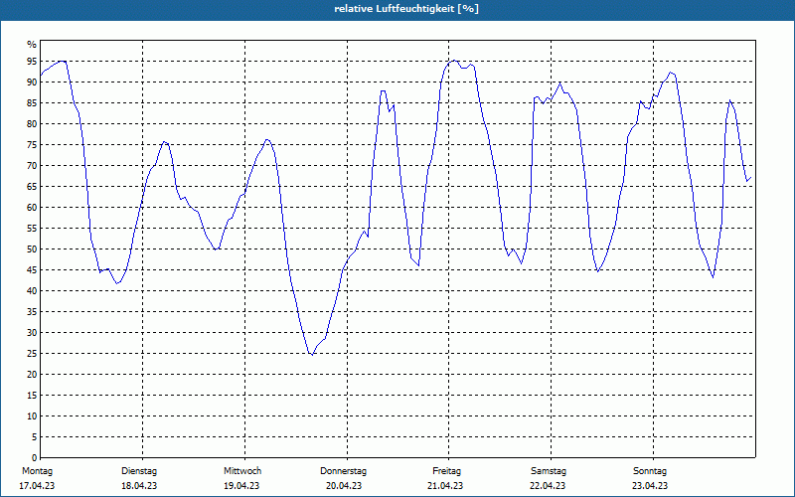The image size is (795, 497).
Task: Click the date '19.04.23'
Action: pyautogui.click(x=241, y=486)
